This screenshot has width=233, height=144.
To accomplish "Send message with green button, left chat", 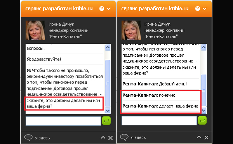I will coord(106,121).
